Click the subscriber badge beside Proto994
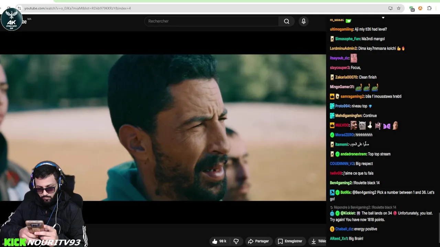 tap(332, 106)
